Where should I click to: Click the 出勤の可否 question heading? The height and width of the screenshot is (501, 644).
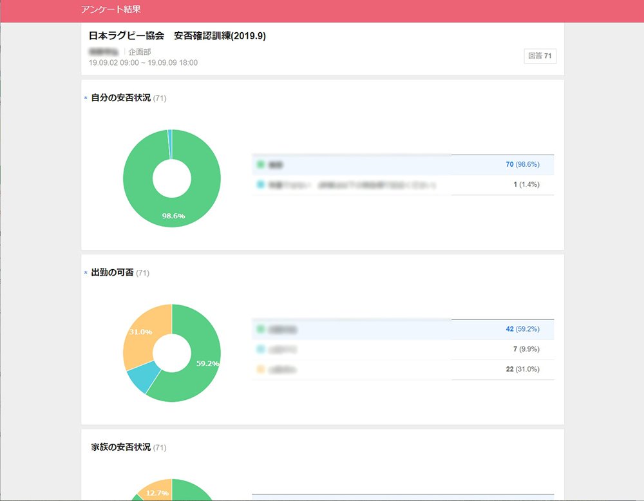pyautogui.click(x=112, y=272)
